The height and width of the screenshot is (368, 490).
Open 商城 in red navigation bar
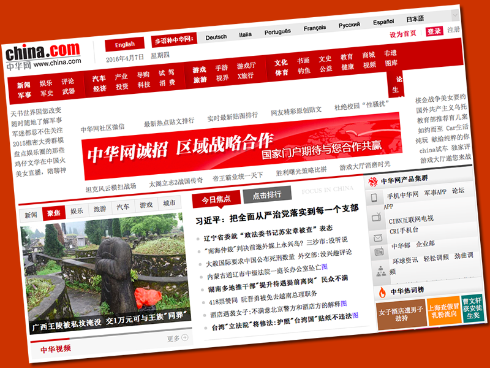[369, 55]
